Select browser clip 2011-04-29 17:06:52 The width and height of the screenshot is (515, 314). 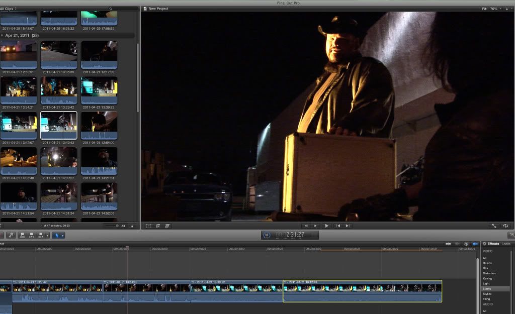(x=99, y=19)
